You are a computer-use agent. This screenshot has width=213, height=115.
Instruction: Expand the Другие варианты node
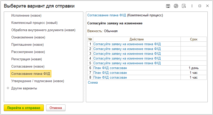8,88
